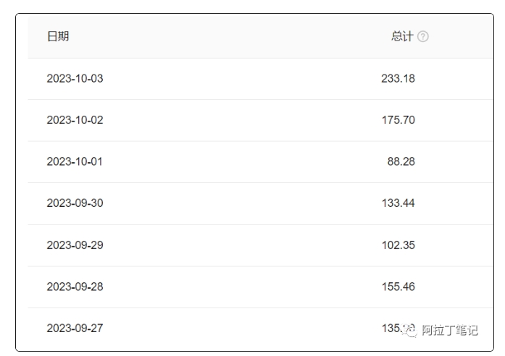Click the WeChat logo in the watermark
The image size is (505, 356).
411,331
